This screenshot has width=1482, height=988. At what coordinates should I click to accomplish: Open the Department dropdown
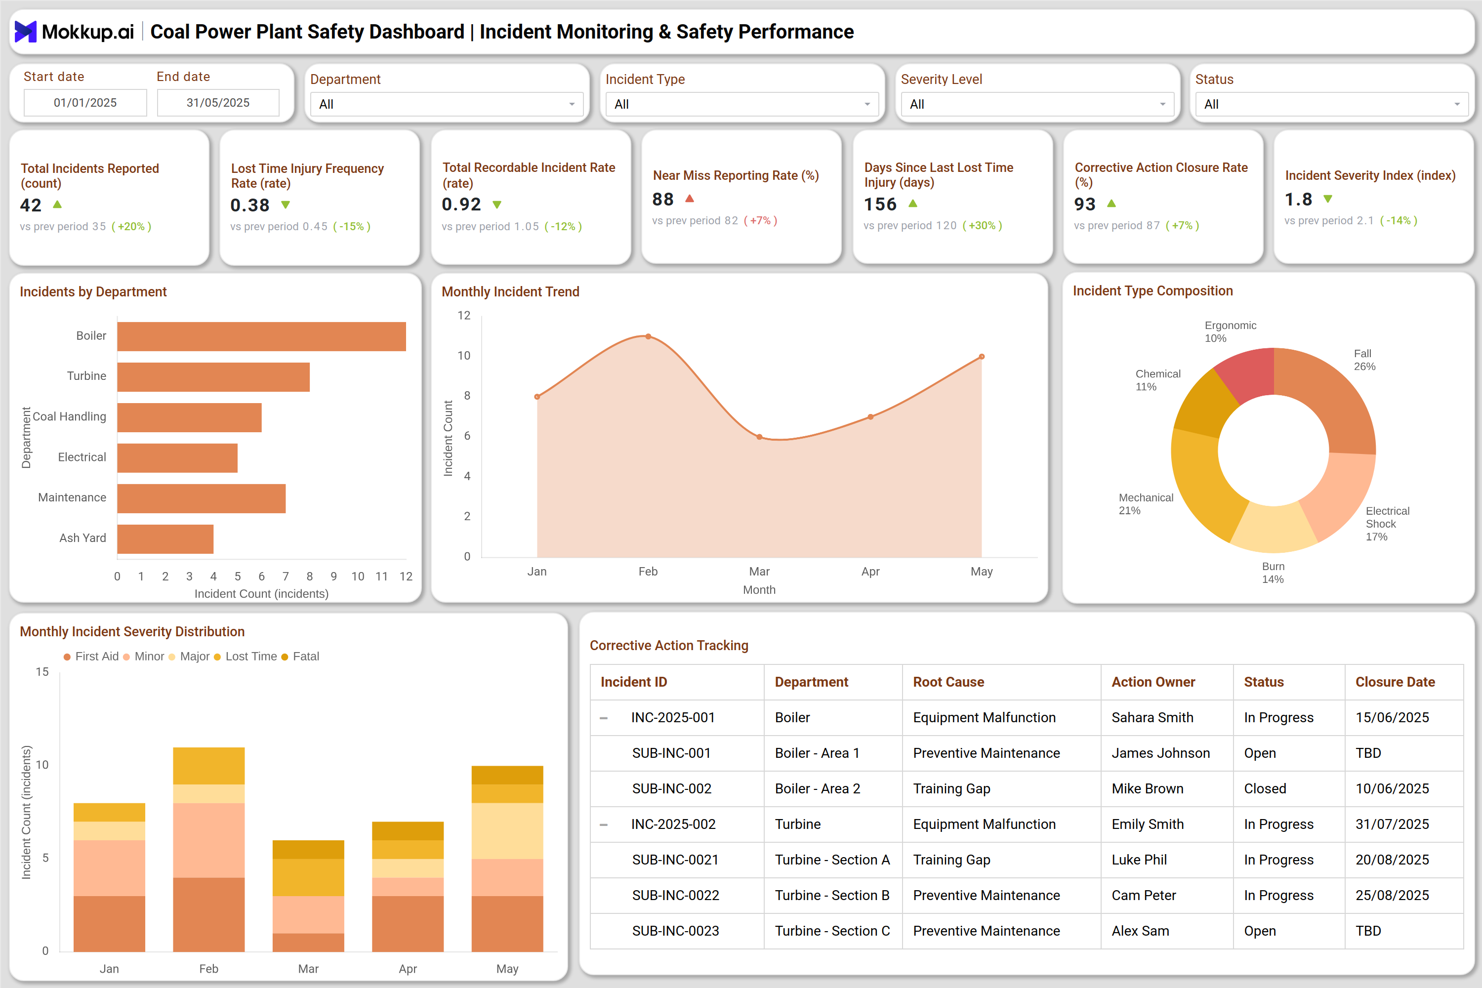[x=447, y=104]
